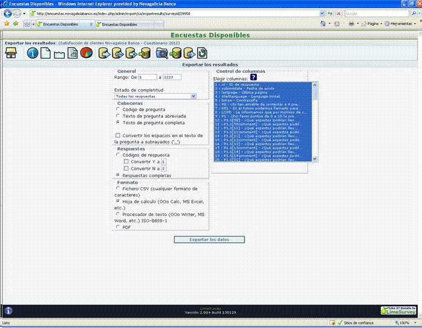This screenshot has width=422, height=328.
Task: Click the folder with magnifier icon
Action: point(162,53)
